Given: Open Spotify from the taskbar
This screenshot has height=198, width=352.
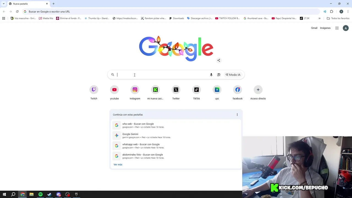Looking at the screenshot, I should (x=40, y=194).
